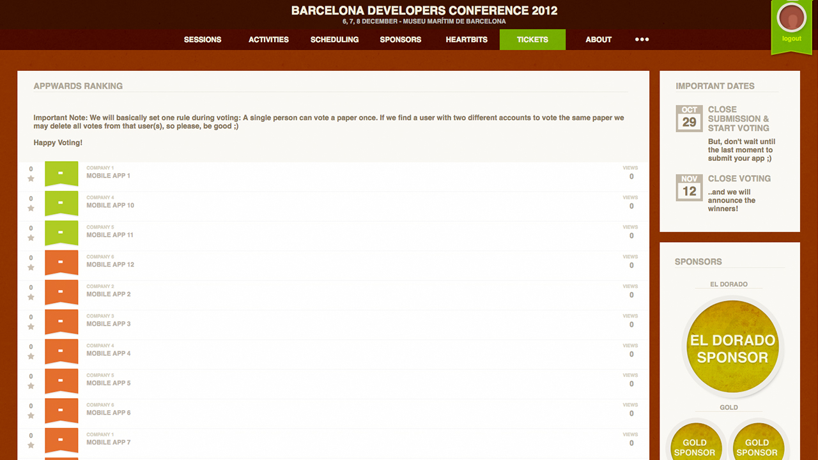Open the Scheduling section
This screenshot has width=818, height=460.
click(x=334, y=40)
